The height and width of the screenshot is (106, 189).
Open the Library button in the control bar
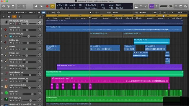(4, 6)
